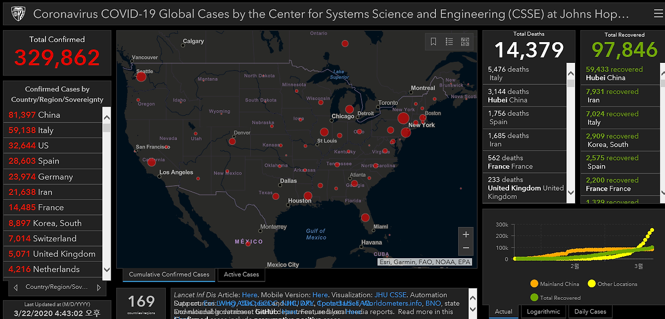Click the 2,200 recovered France entry
The height and width of the screenshot is (319, 665).
(x=620, y=184)
